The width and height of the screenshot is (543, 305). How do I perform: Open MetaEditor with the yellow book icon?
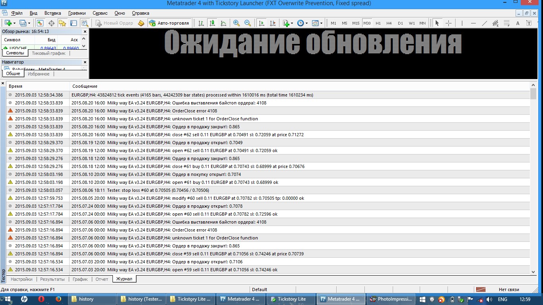pos(141,23)
